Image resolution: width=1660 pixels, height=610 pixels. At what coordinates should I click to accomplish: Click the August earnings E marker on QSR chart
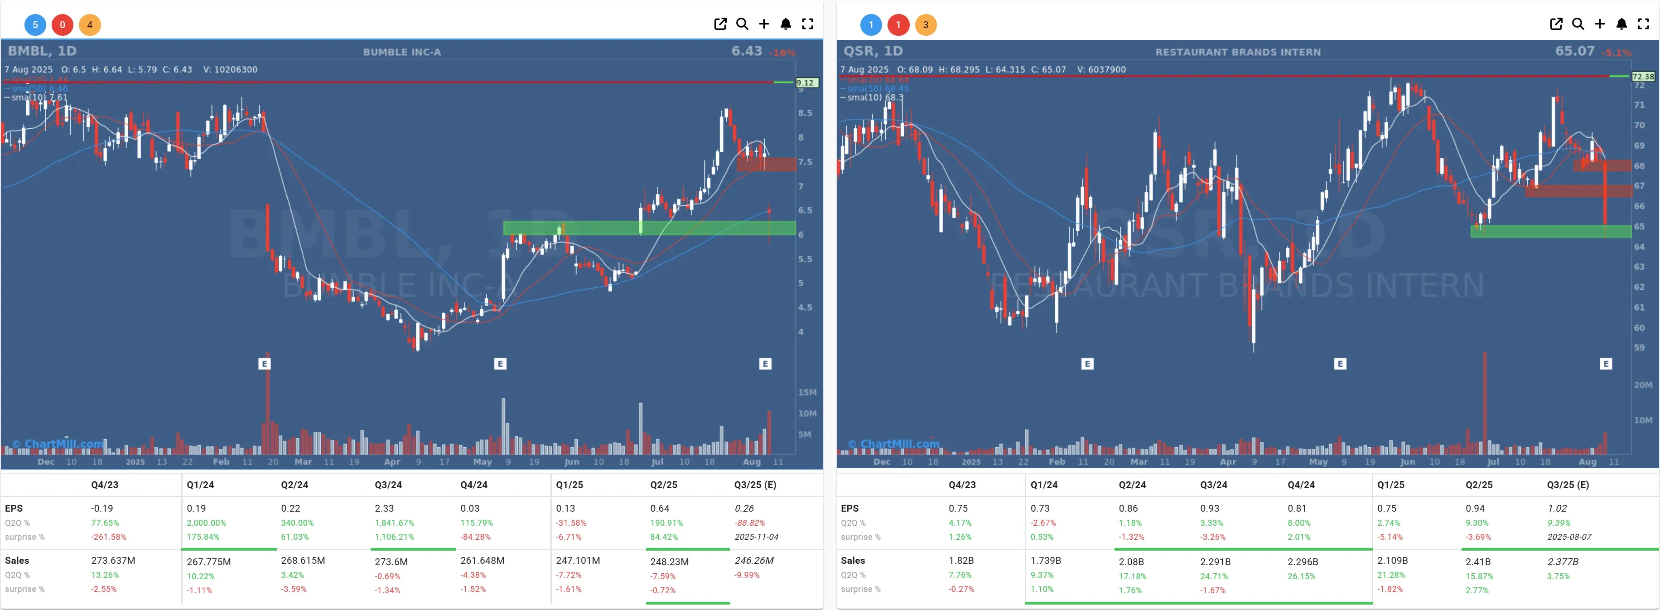pos(1606,363)
